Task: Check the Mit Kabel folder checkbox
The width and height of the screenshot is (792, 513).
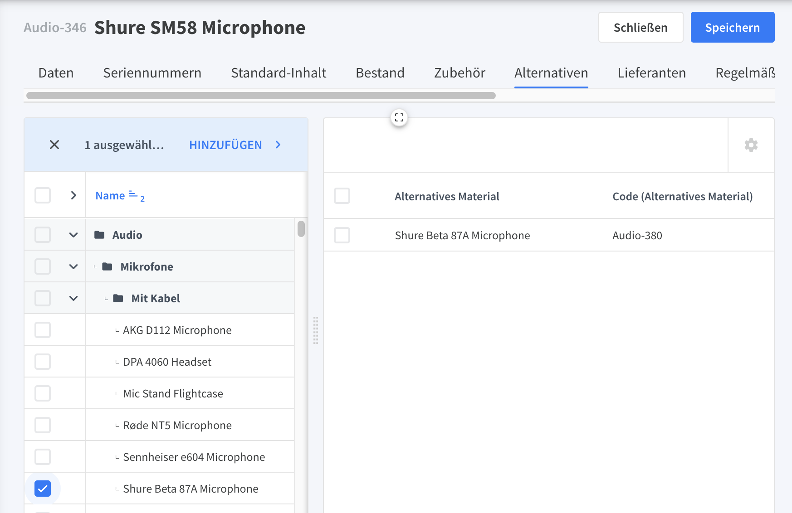Action: (43, 298)
